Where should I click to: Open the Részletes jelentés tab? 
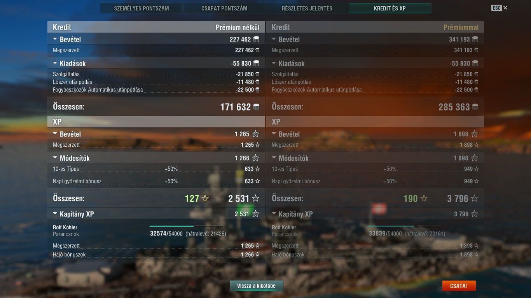(307, 8)
